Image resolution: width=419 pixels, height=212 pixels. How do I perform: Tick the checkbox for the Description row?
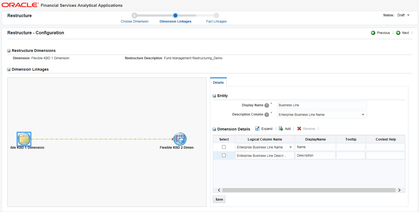pyautogui.click(x=224, y=155)
